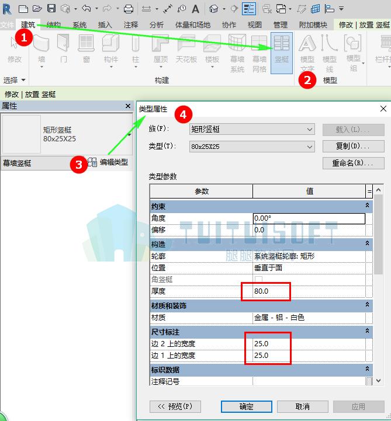Image resolution: width=391 pixels, height=421 pixels.
Task: Collapse the 尺寸标注 dimensions section
Action: point(367,331)
